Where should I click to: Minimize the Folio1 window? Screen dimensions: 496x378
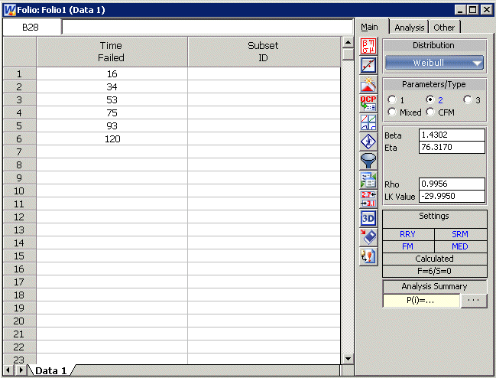[460, 10]
